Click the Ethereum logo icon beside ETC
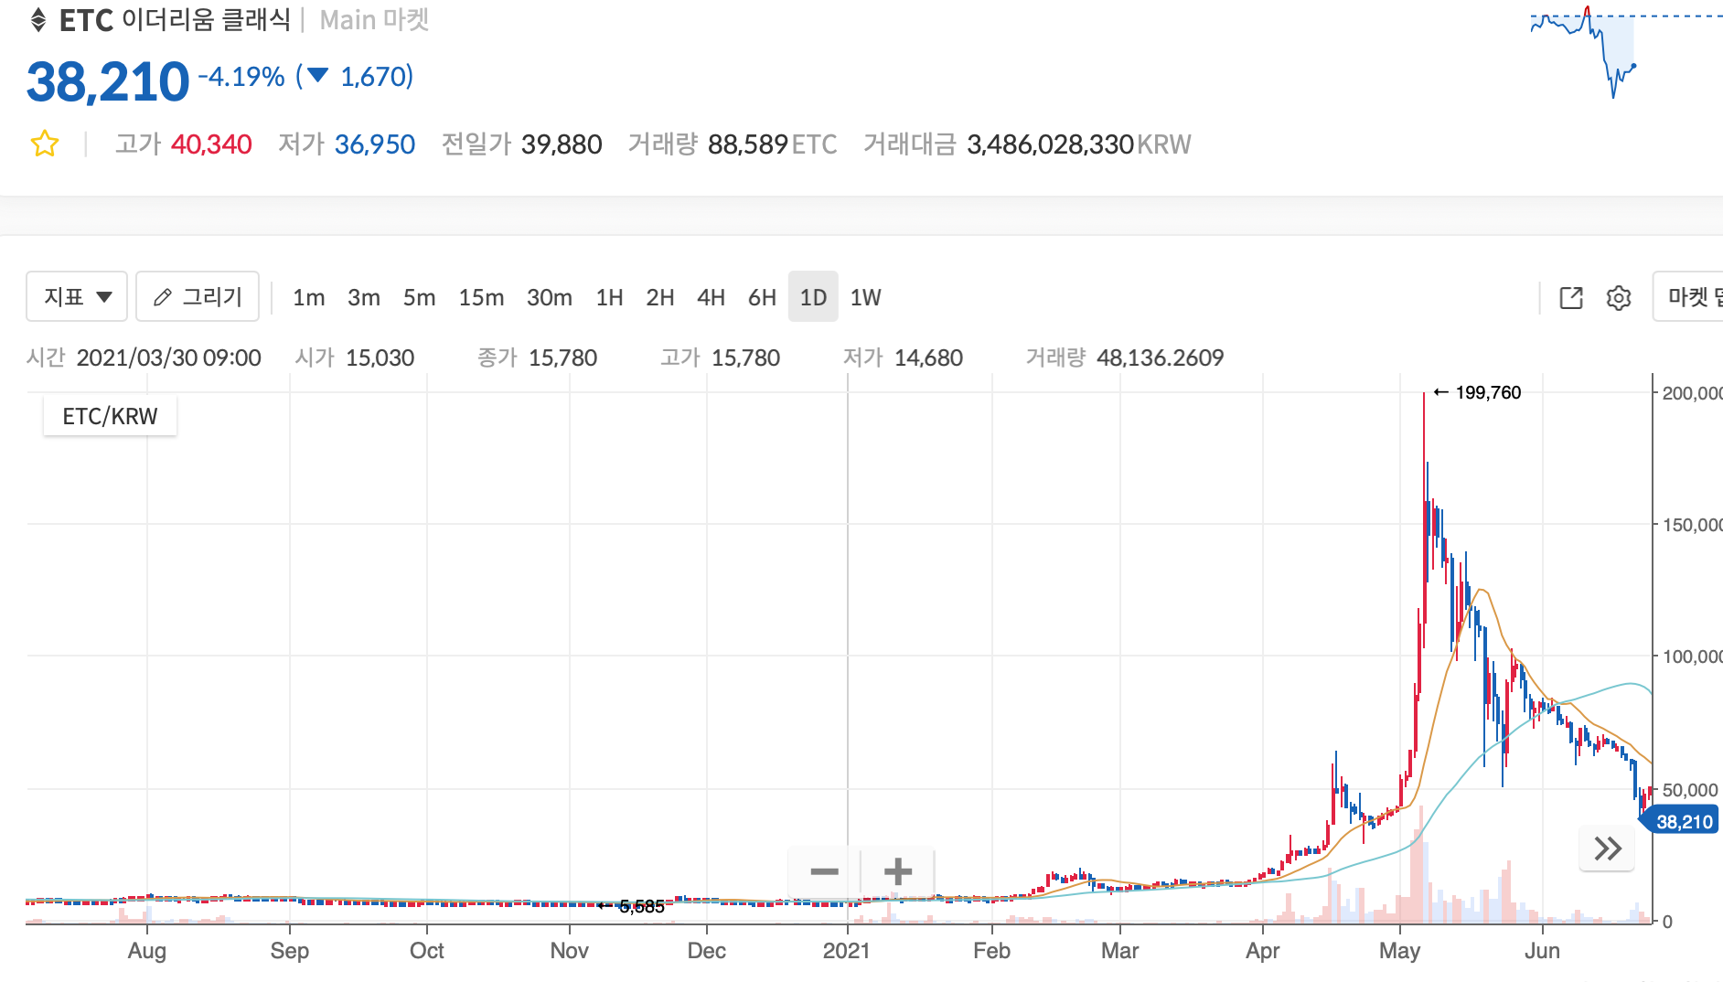 (x=38, y=20)
